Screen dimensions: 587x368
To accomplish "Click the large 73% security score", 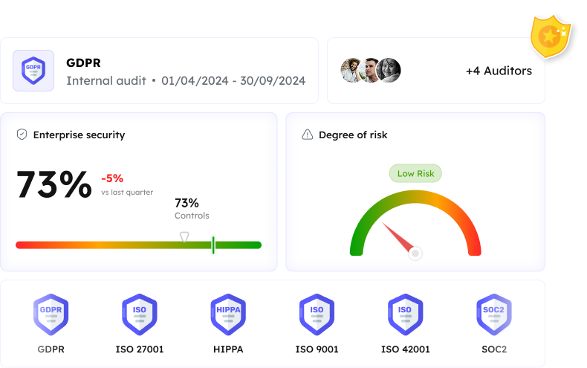I will click(x=54, y=184).
